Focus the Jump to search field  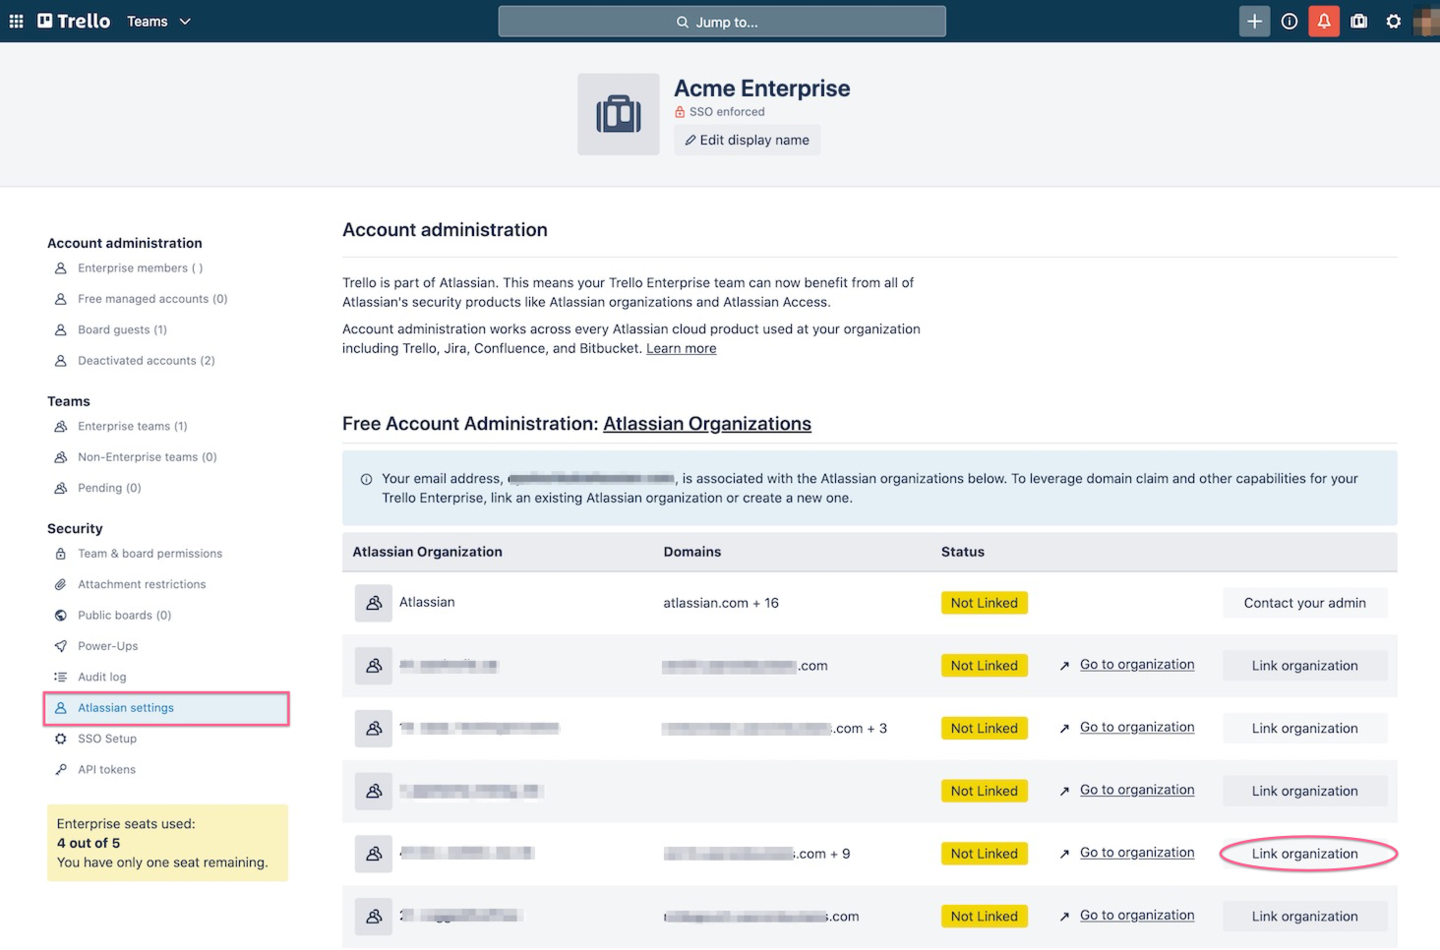point(722,22)
